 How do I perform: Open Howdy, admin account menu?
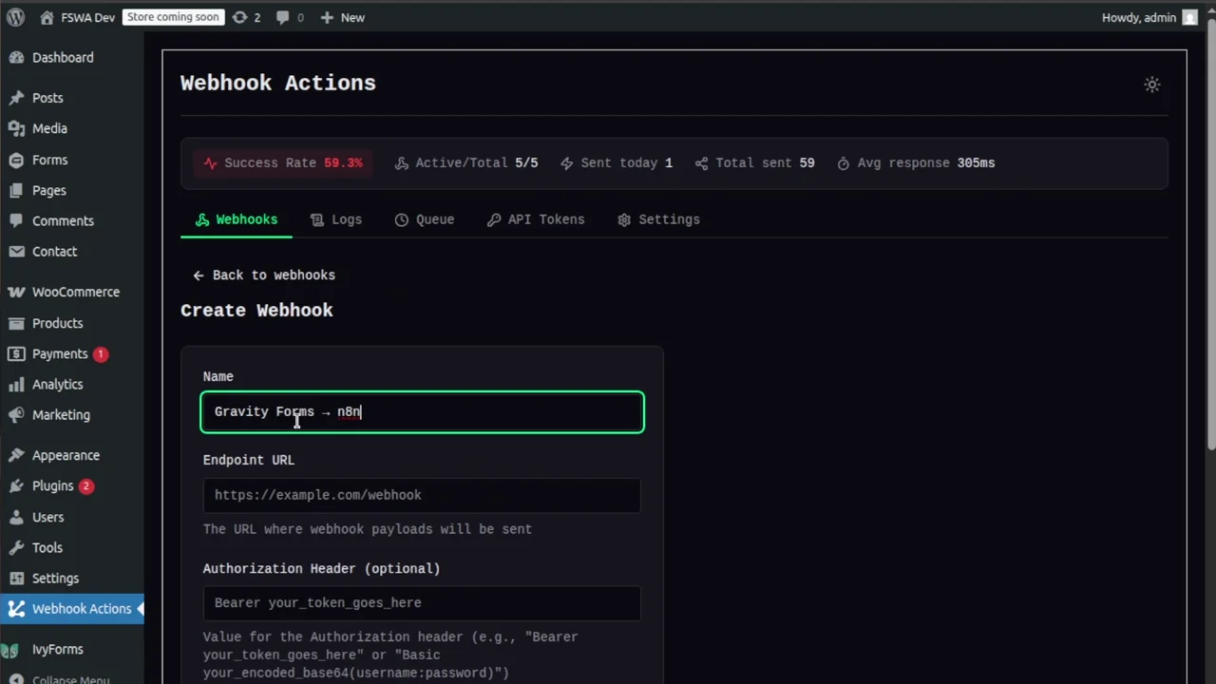coord(1149,17)
